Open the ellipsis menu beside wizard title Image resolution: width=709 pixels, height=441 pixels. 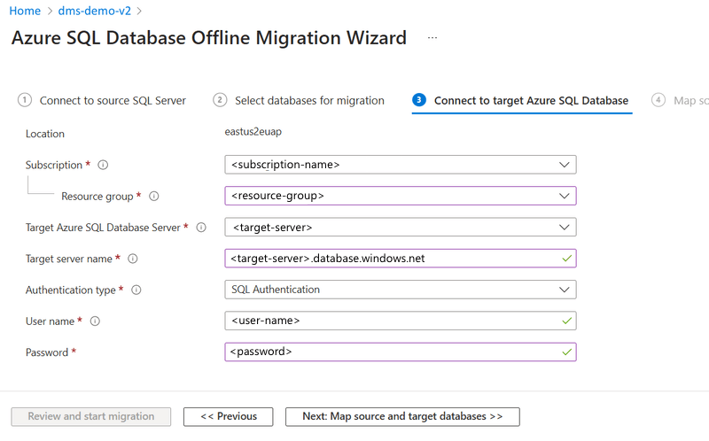[432, 38]
